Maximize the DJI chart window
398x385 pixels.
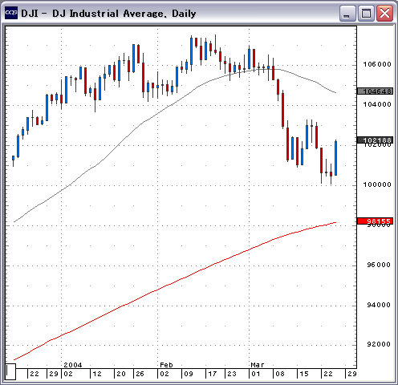tap(366, 14)
